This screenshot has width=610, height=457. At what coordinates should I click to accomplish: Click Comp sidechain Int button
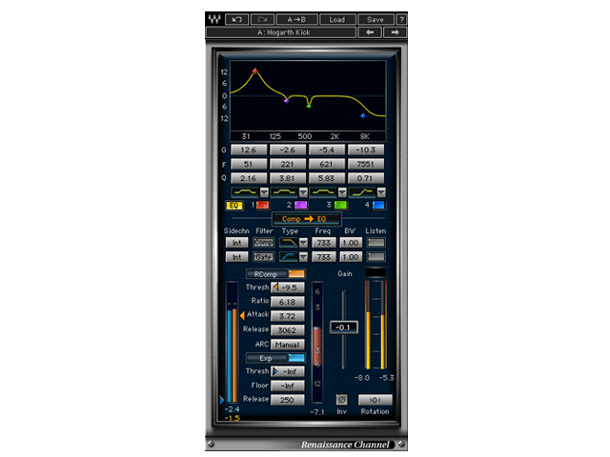237,243
